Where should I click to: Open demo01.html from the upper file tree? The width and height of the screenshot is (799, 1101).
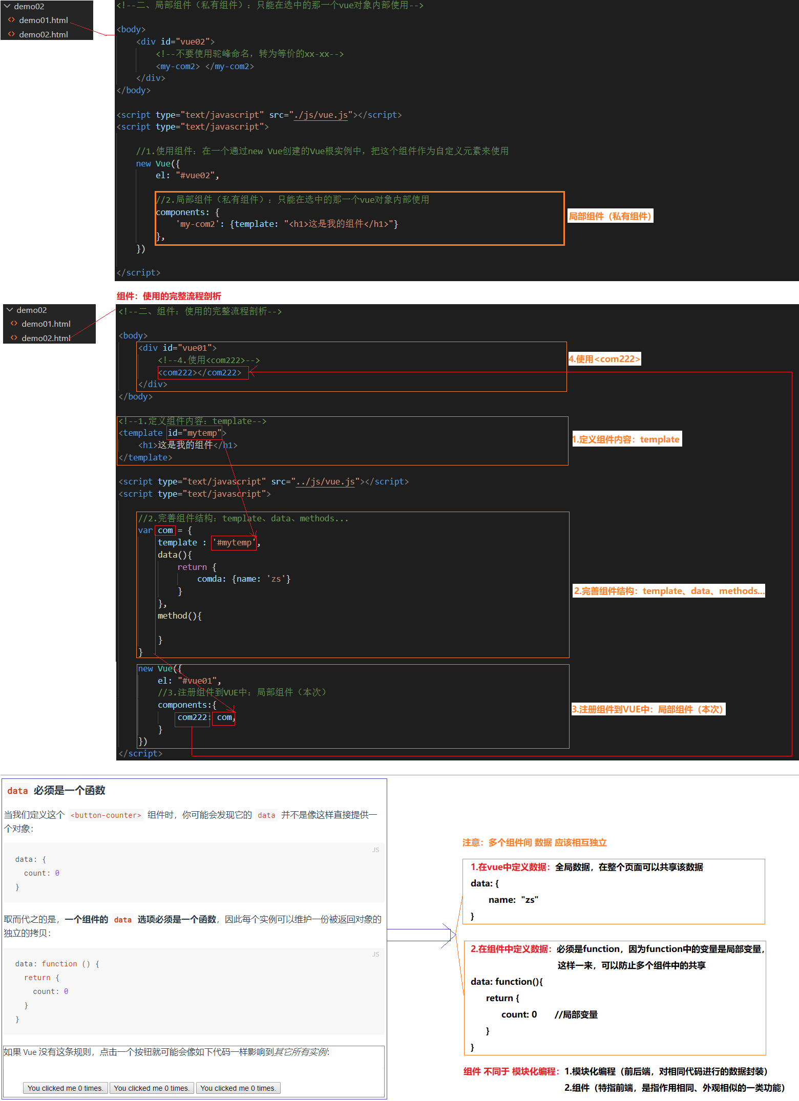(x=44, y=20)
